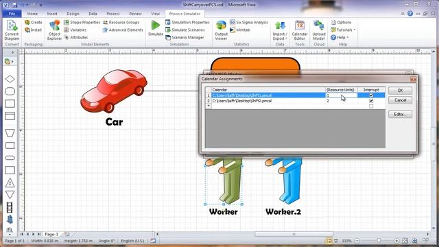
Task: Launch Six Sigma Analysis
Action: coord(249,22)
